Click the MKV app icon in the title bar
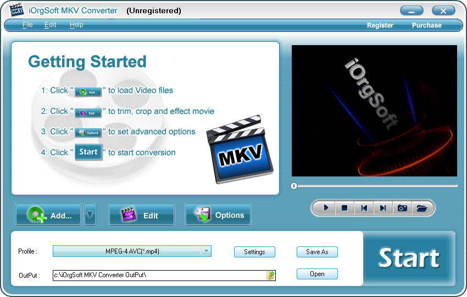The image size is (467, 297). (16, 10)
